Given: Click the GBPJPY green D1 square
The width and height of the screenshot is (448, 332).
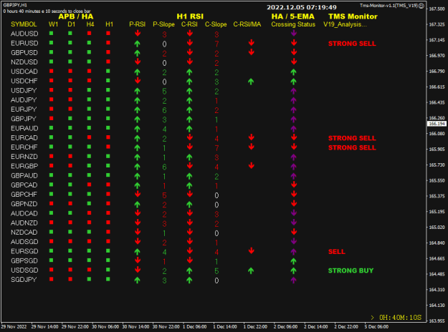Looking at the screenshot, I should (x=70, y=118).
